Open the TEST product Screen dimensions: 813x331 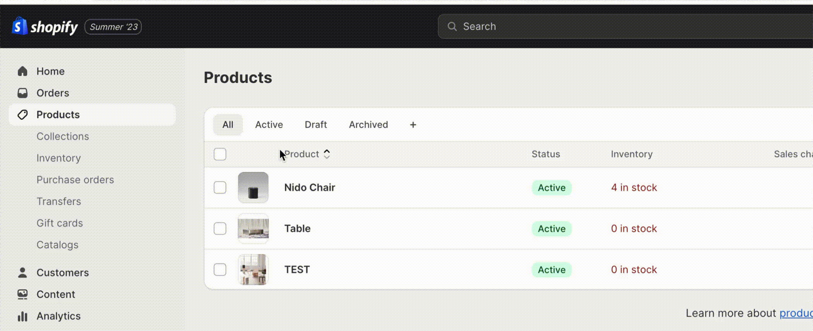click(297, 270)
